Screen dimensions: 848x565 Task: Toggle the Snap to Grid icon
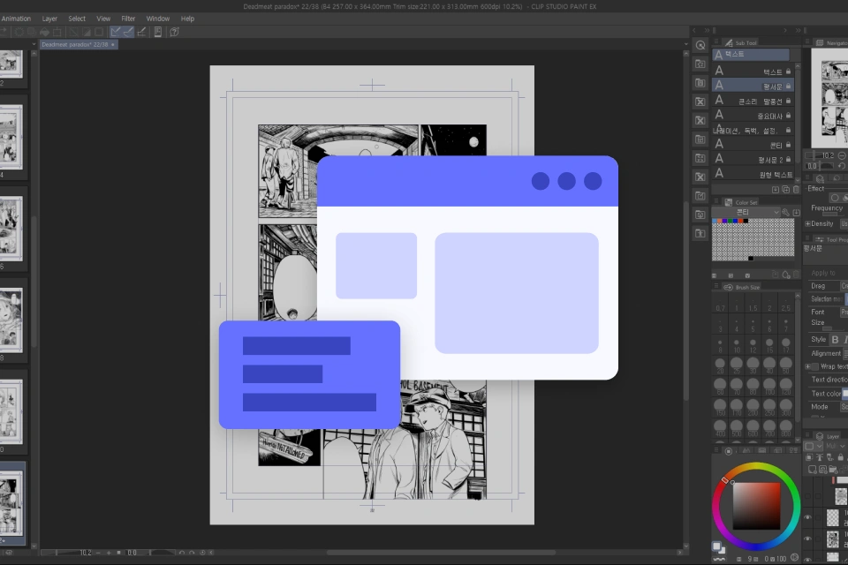click(x=141, y=32)
